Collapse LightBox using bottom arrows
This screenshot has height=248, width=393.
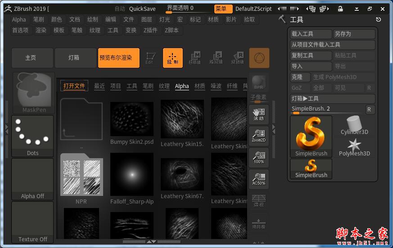tap(152, 242)
